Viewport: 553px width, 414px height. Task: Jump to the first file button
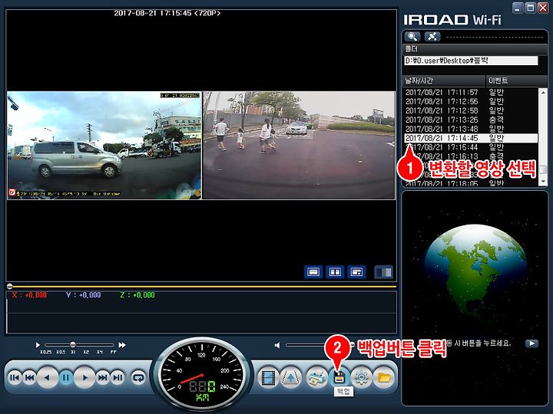point(15,378)
